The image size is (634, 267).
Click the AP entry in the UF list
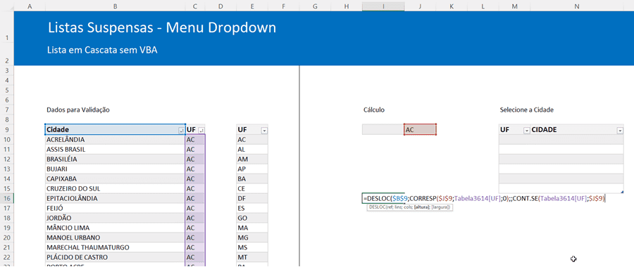[252, 169]
